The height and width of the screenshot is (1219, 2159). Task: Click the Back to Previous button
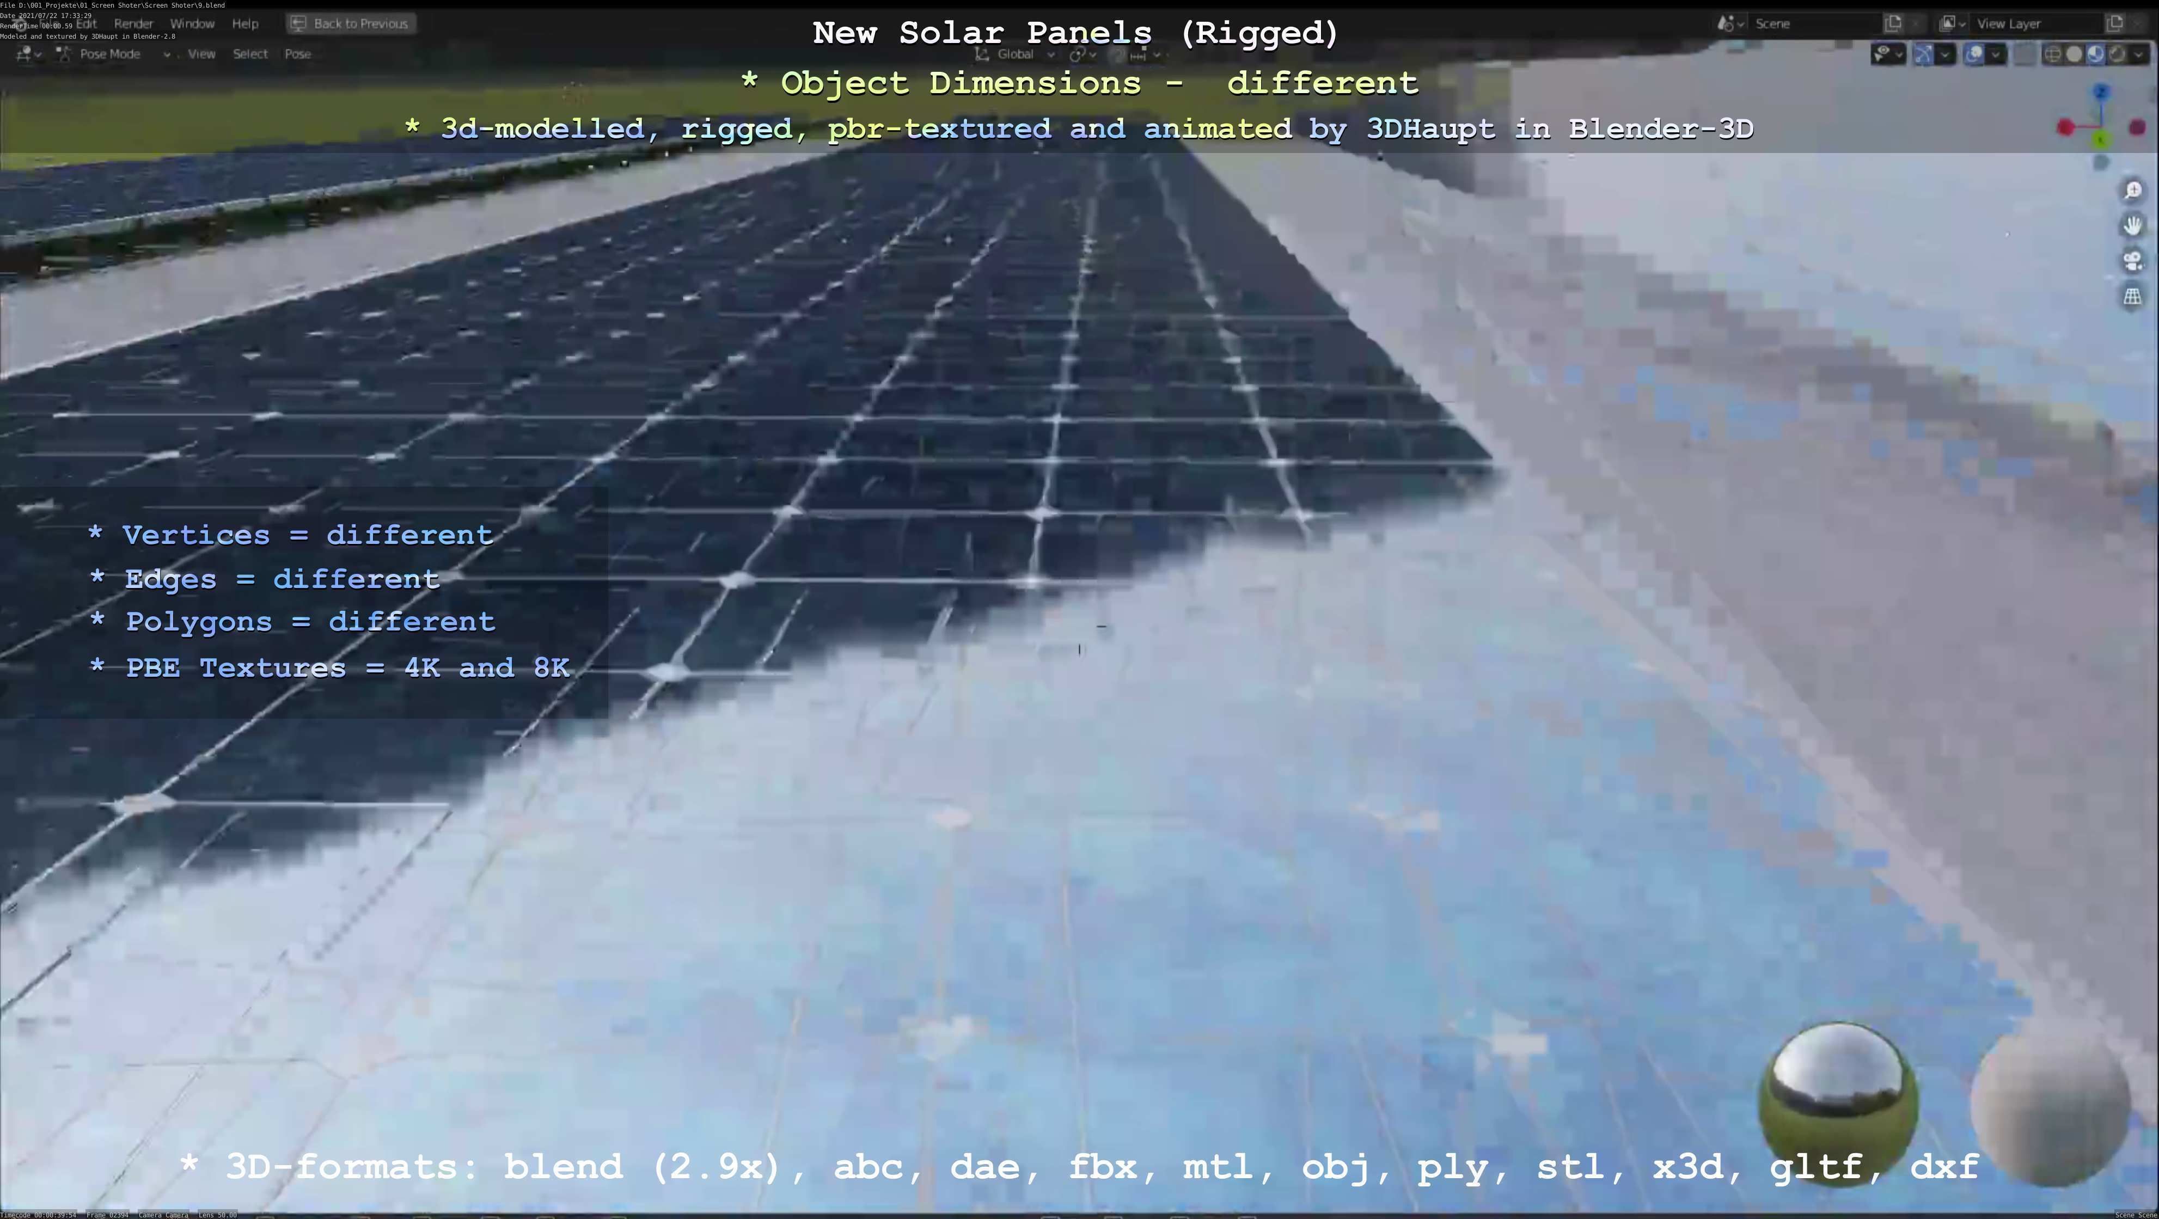[351, 23]
